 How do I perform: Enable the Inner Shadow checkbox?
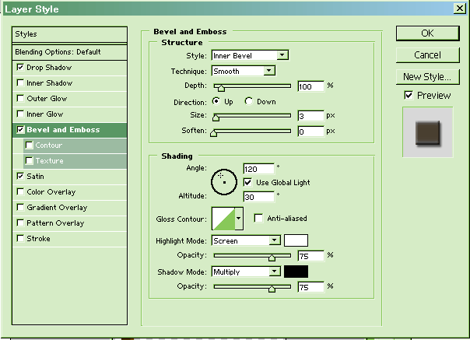[19, 83]
